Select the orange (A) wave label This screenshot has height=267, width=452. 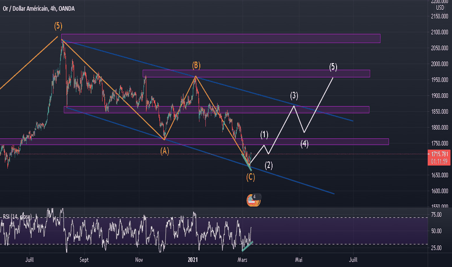click(x=164, y=151)
